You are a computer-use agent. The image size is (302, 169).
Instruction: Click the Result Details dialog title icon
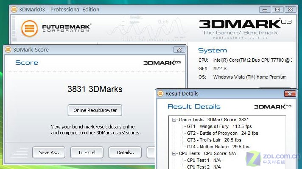tap(160, 93)
